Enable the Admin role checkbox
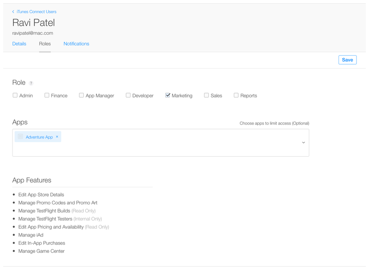The width and height of the screenshot is (369, 270). click(15, 95)
